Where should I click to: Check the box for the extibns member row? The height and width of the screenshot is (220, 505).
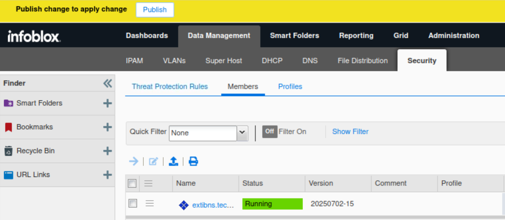133,203
